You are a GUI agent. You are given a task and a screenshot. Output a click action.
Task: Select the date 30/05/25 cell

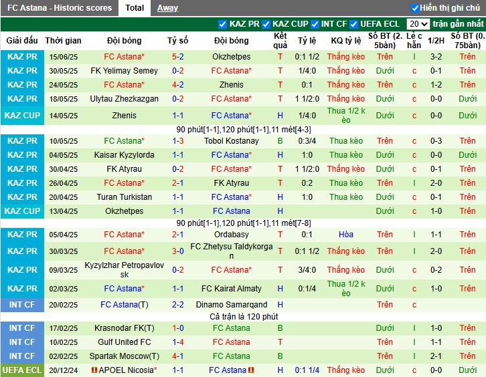click(63, 71)
